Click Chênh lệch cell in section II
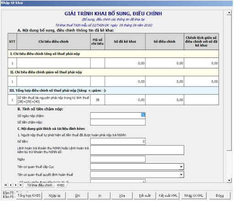This screenshot has width=234, height=201. click(201, 81)
